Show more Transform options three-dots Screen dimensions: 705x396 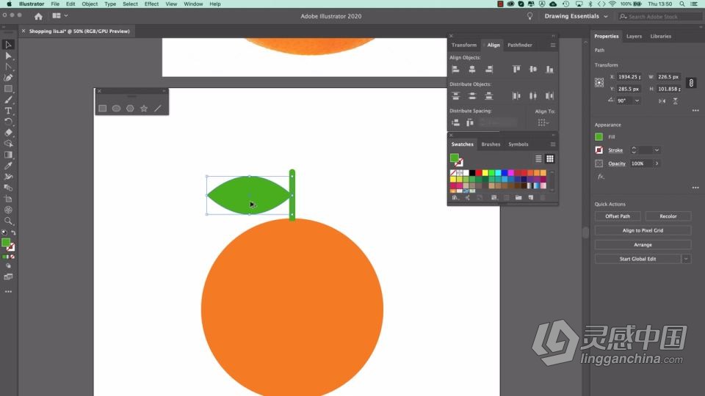(695, 111)
